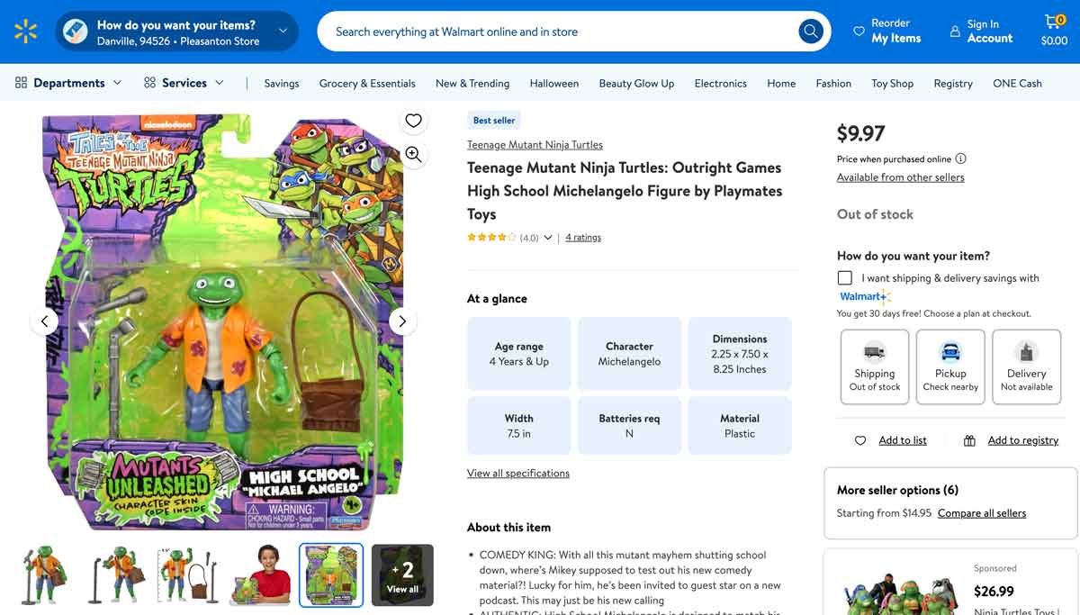Select the Pickup car fulfillment option
Image resolution: width=1080 pixels, height=615 pixels.
coord(949,366)
